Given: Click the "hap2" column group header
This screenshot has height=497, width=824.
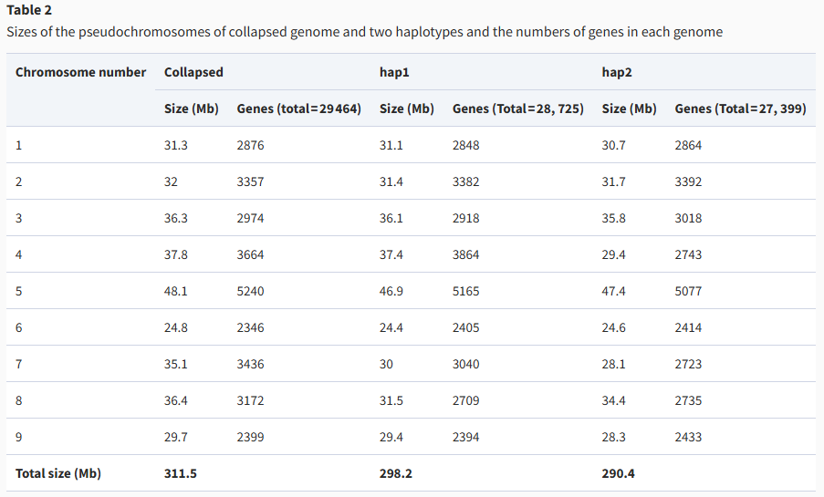Looking at the screenshot, I should tap(617, 72).
